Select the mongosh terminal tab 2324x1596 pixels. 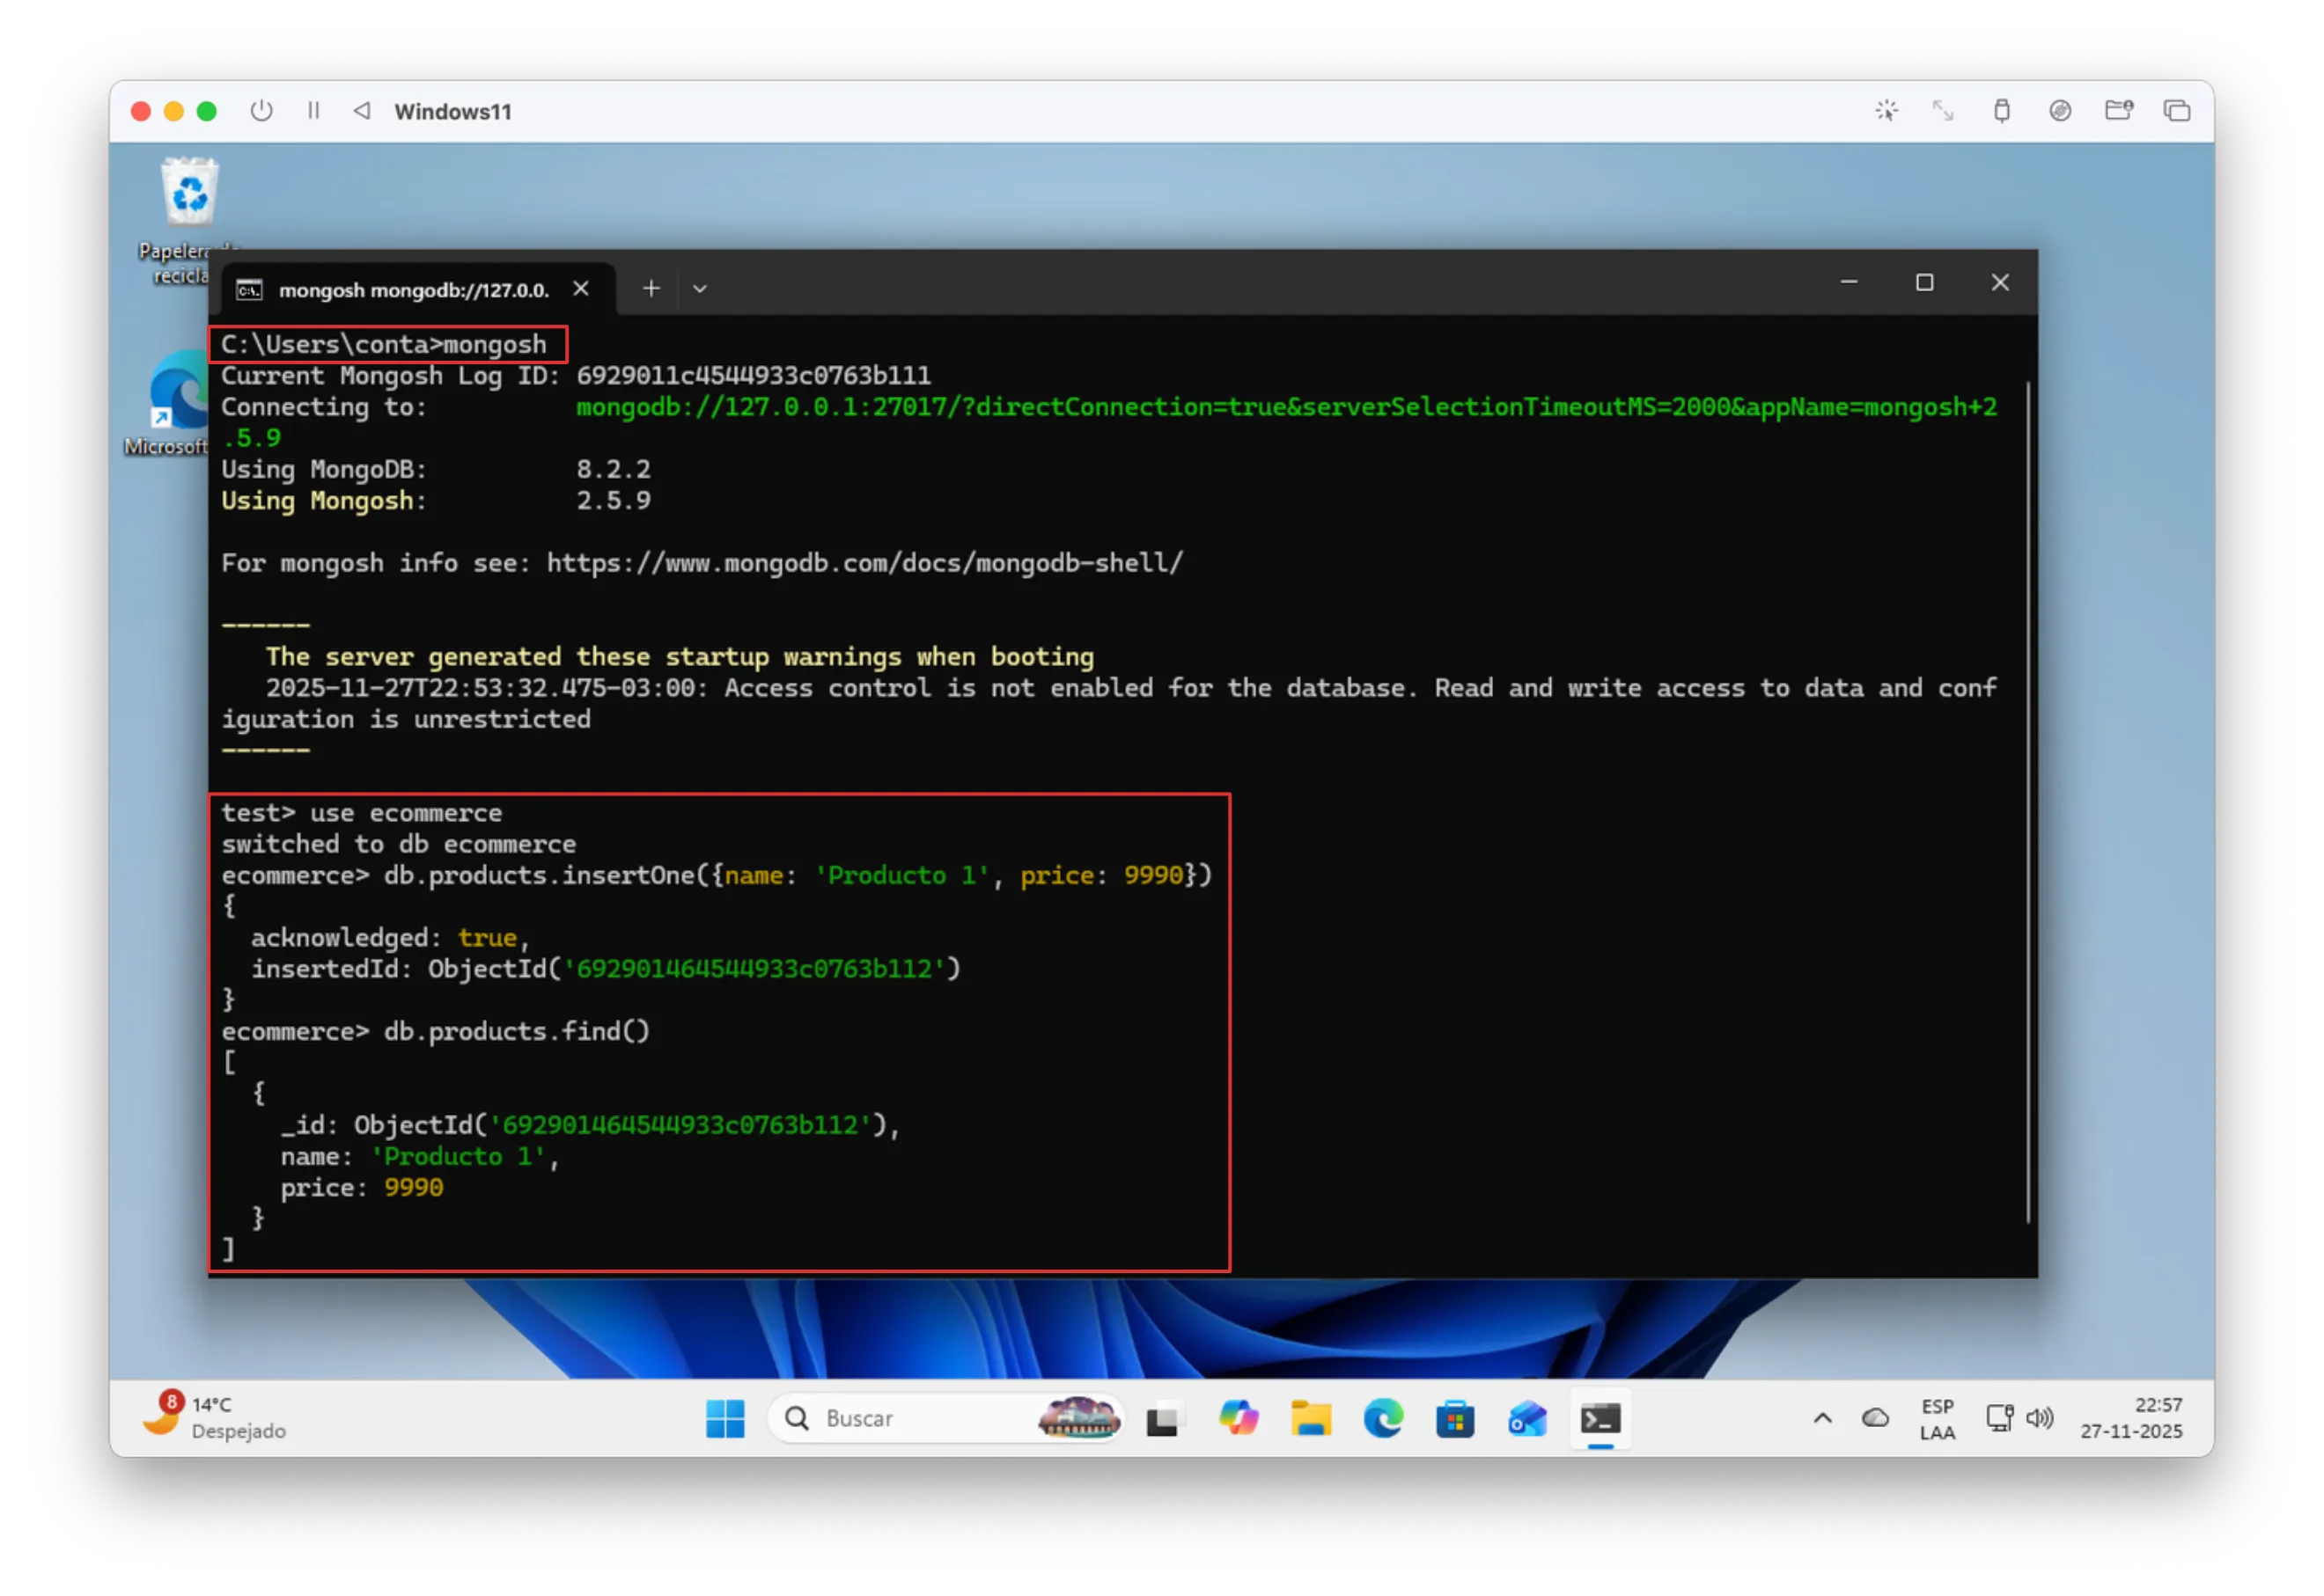pyautogui.click(x=412, y=290)
